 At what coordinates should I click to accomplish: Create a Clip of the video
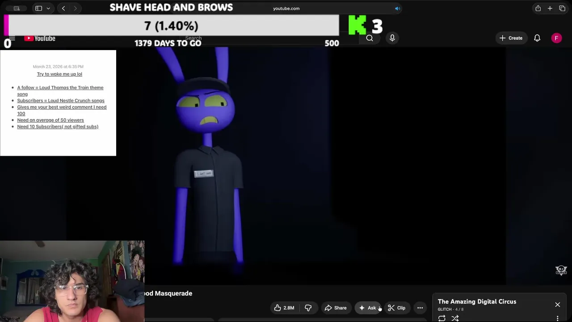point(397,308)
